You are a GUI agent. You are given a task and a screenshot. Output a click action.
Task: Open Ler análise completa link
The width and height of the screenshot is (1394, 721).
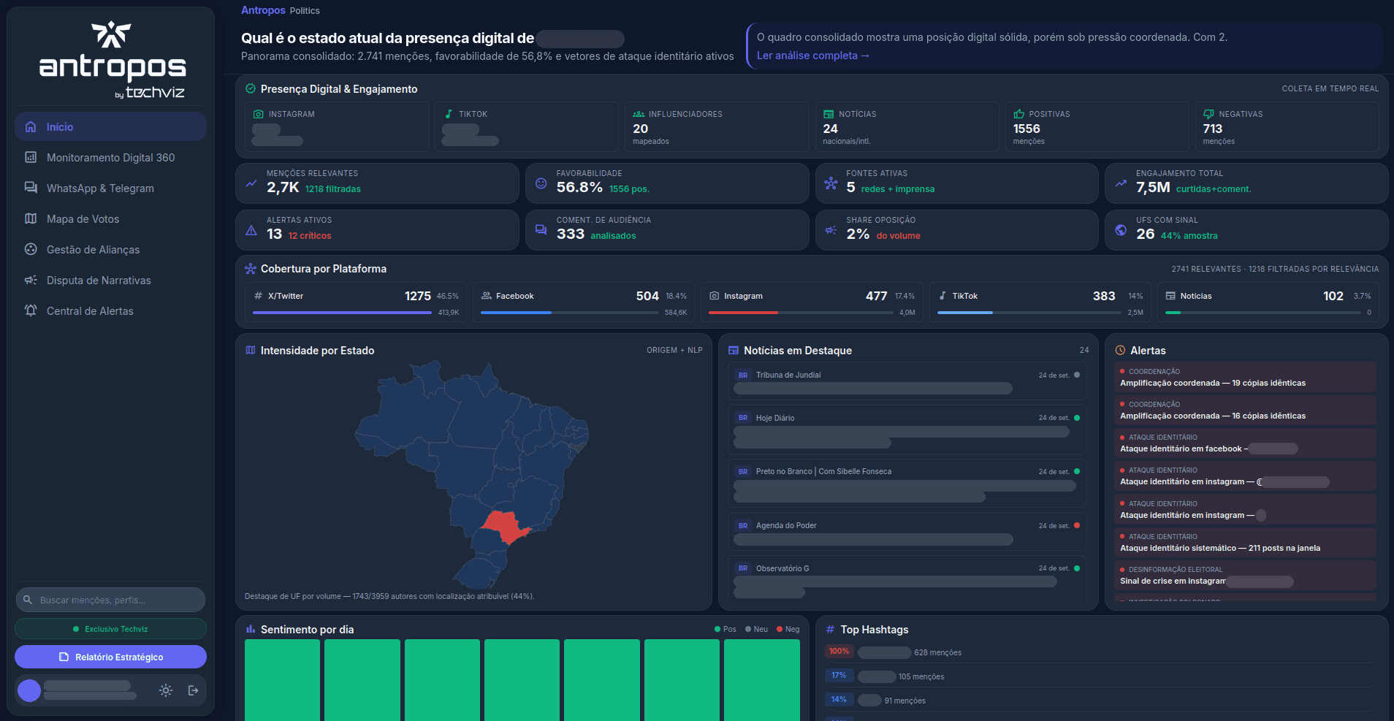coord(812,56)
